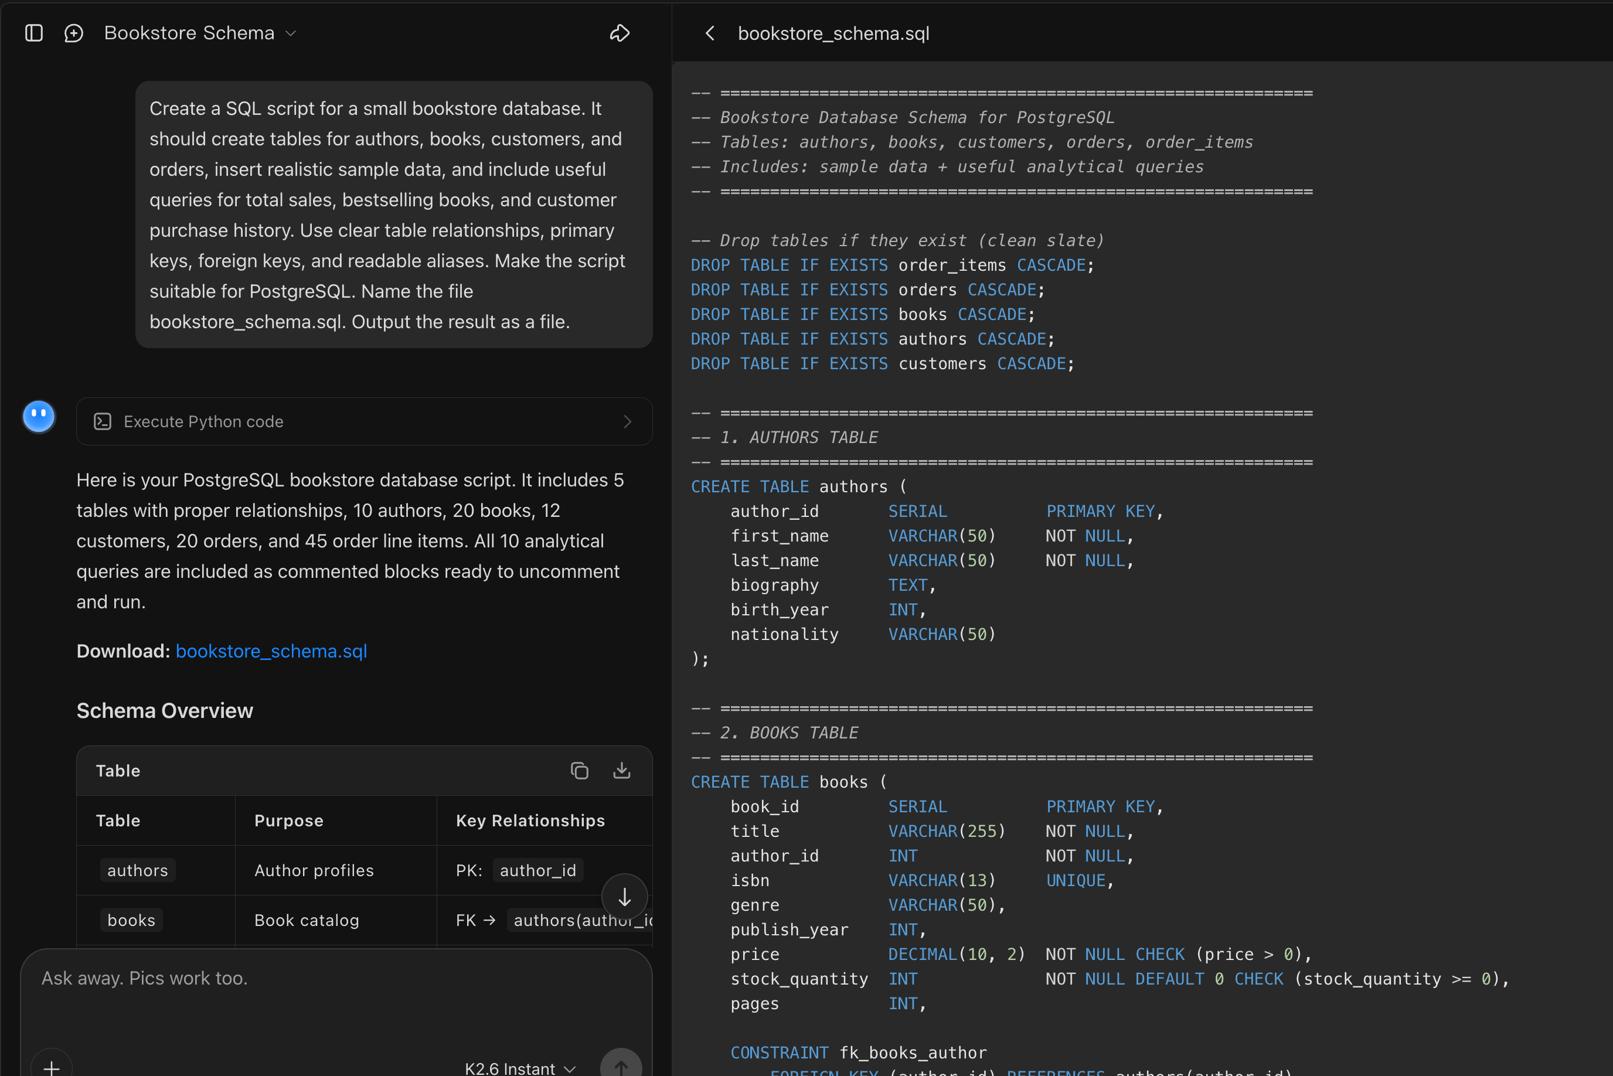Click the 'CONSTRAINT fk_books_author' line
Screen dimensions: 1613x1076
click(x=858, y=1053)
